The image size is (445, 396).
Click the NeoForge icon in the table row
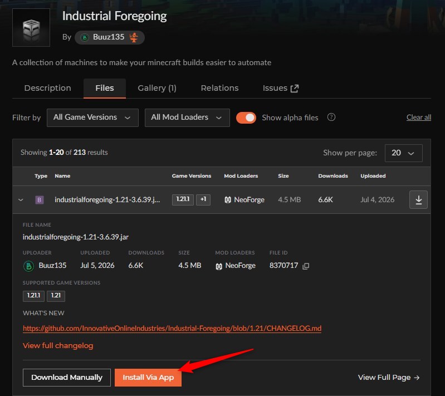228,200
